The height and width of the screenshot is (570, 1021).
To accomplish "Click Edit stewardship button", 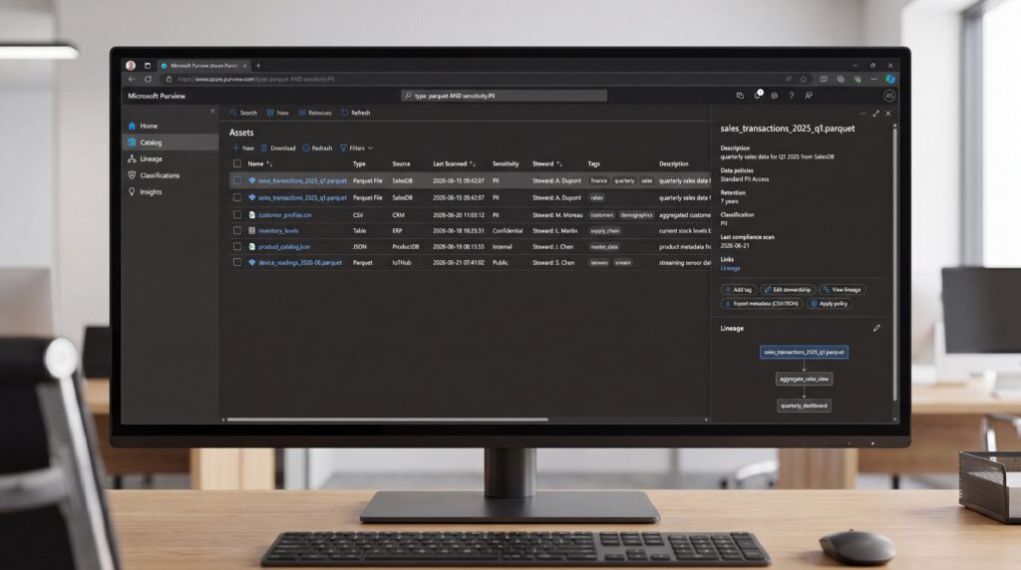I will 788,290.
